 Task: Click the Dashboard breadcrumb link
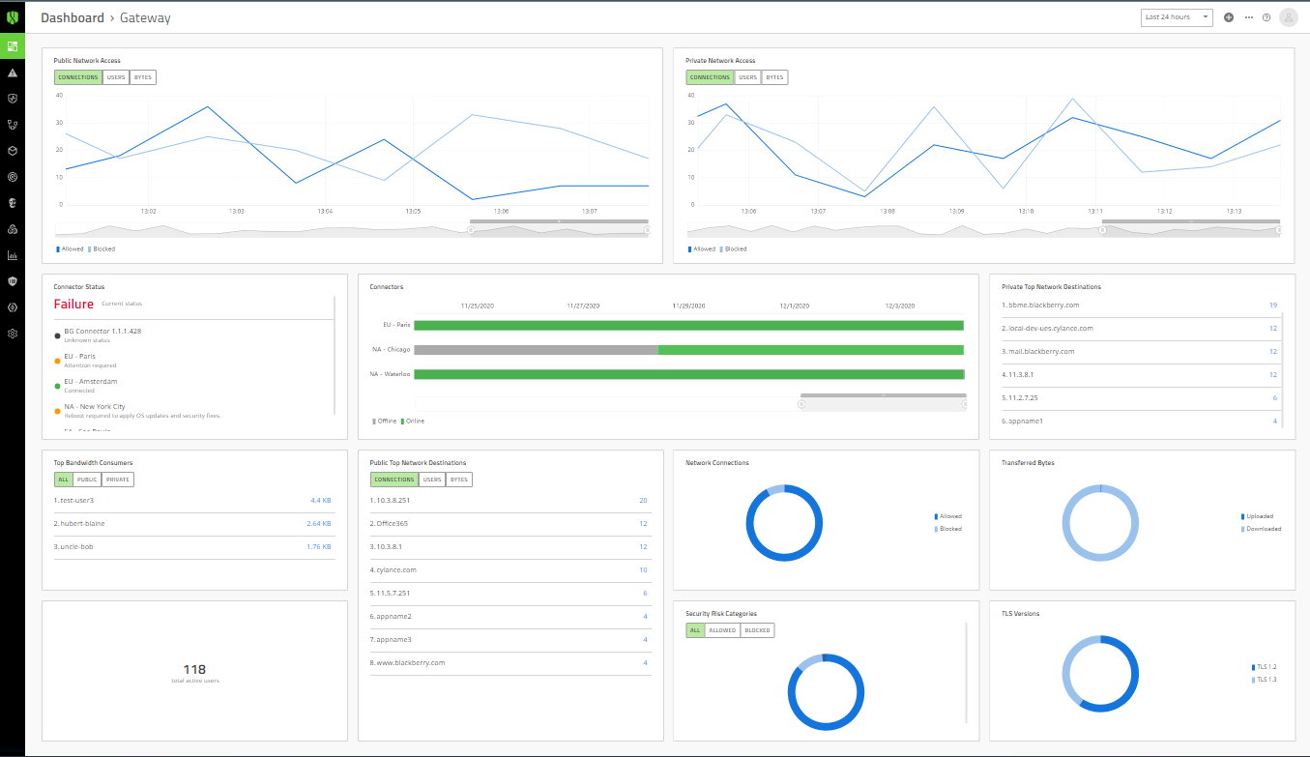[x=73, y=17]
